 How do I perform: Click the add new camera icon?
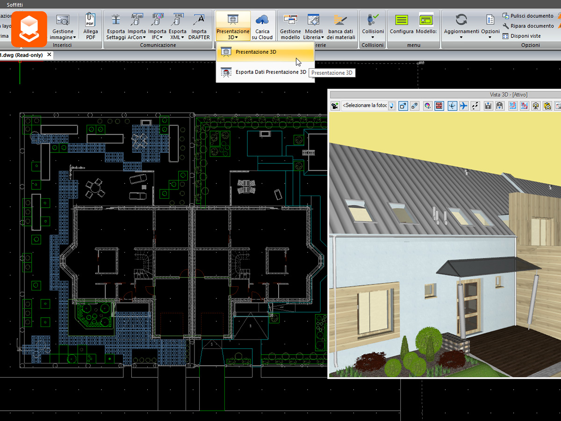[x=335, y=106]
